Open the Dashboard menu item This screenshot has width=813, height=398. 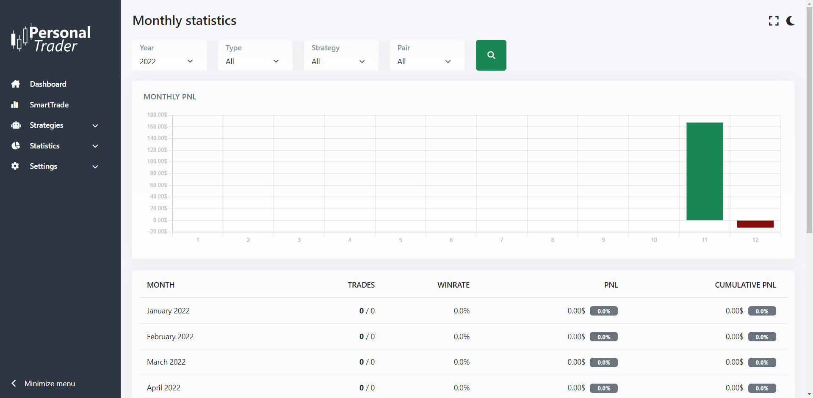coord(48,84)
